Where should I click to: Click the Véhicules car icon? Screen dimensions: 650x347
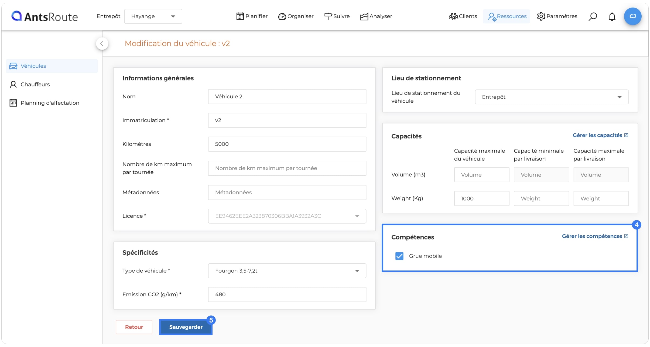(13, 66)
